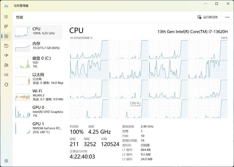The height and width of the screenshot is (167, 234).
Task: Show 以太网 network details
Action: pos(38,78)
